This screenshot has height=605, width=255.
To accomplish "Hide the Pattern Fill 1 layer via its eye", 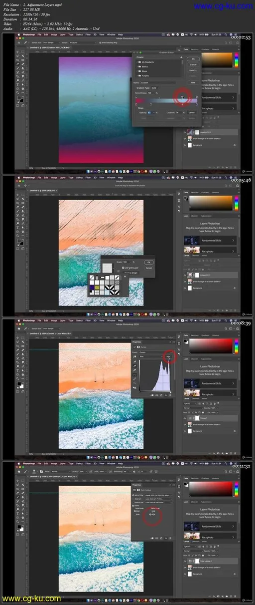I will coord(185,275).
